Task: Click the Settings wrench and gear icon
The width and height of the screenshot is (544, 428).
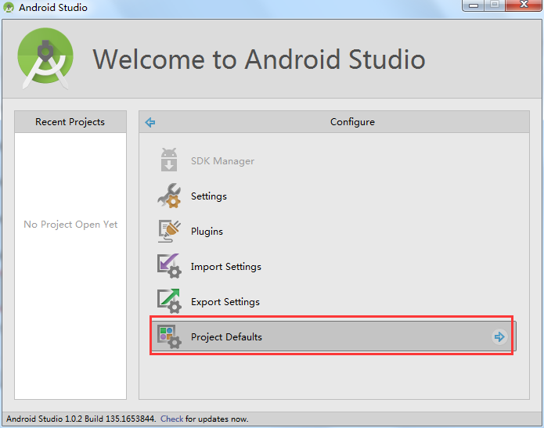Action: (169, 196)
